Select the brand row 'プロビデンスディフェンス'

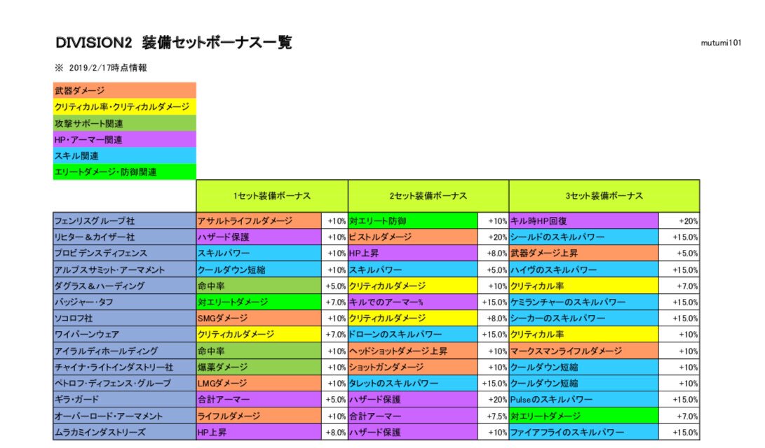point(125,253)
